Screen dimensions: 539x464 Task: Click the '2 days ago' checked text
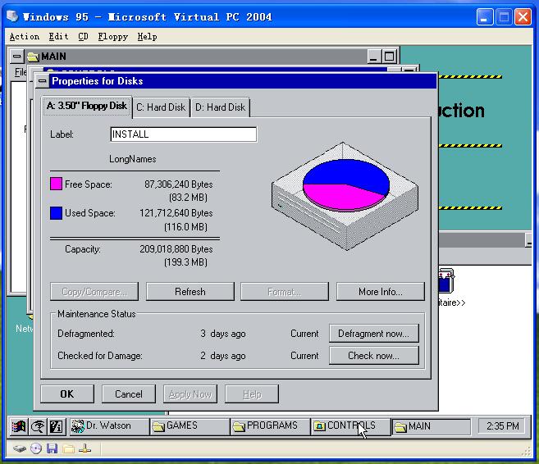coord(223,356)
